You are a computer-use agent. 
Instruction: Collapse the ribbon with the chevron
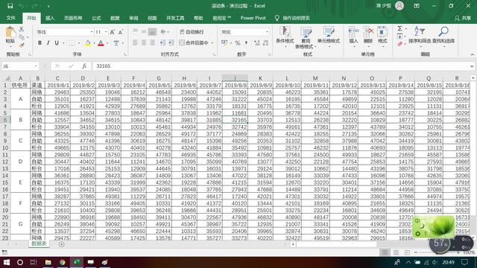point(472,54)
